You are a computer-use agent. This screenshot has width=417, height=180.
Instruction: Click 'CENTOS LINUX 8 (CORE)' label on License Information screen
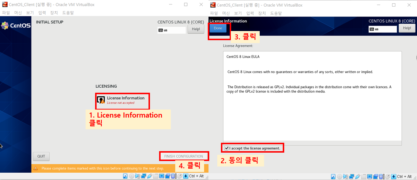click(391, 21)
